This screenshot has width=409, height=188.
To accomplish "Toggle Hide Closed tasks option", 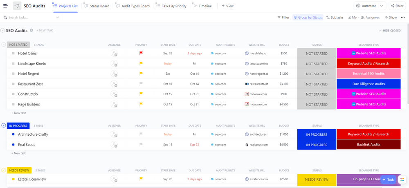I will 390,31.
